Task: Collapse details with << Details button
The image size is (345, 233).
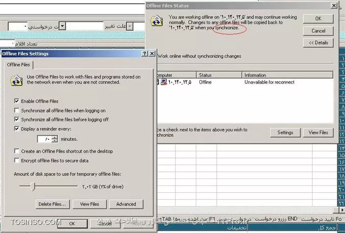Action: [318, 43]
